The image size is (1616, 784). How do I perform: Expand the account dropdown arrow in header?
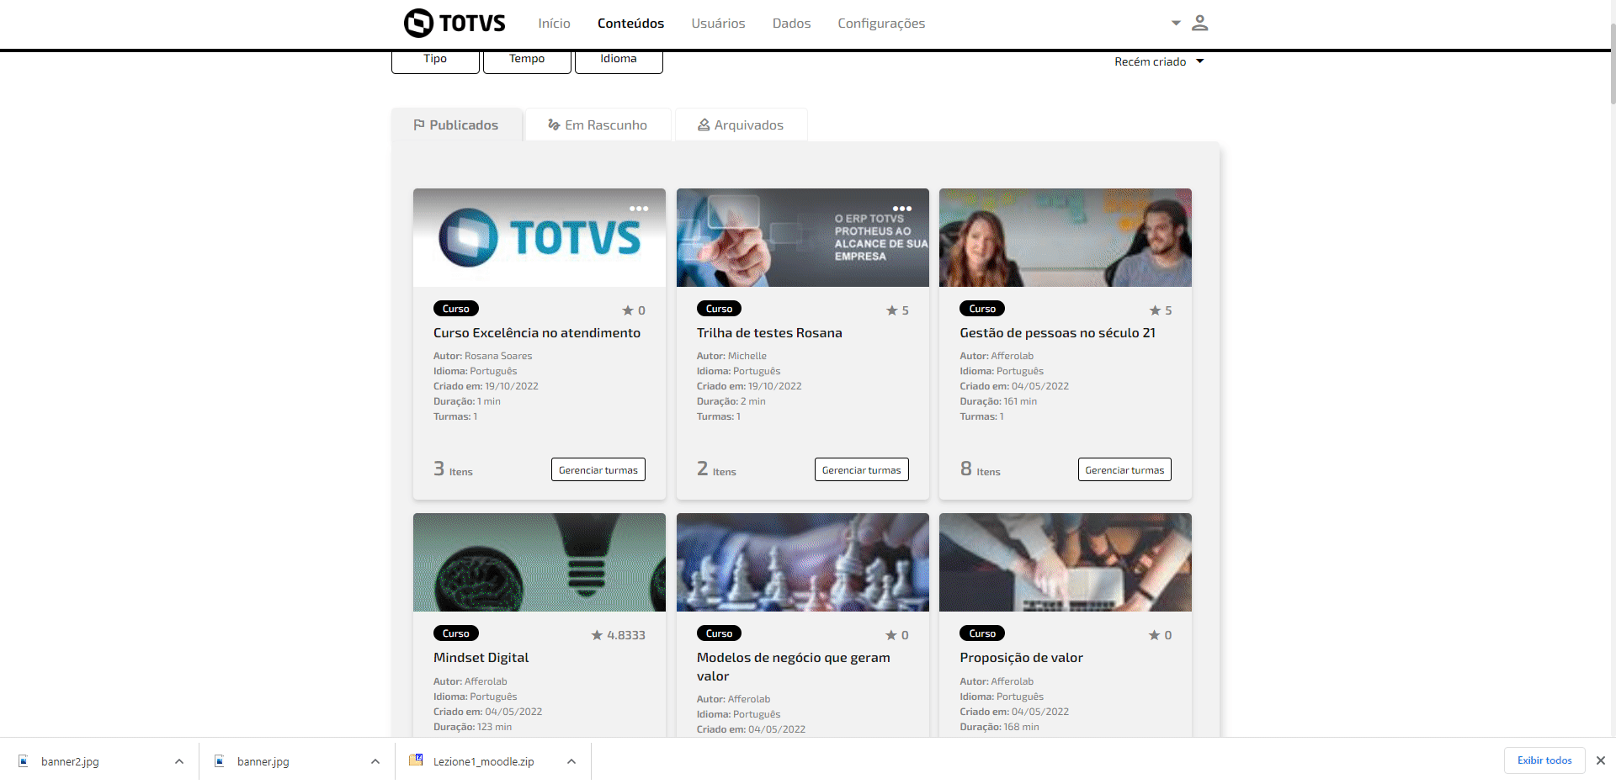tap(1176, 23)
